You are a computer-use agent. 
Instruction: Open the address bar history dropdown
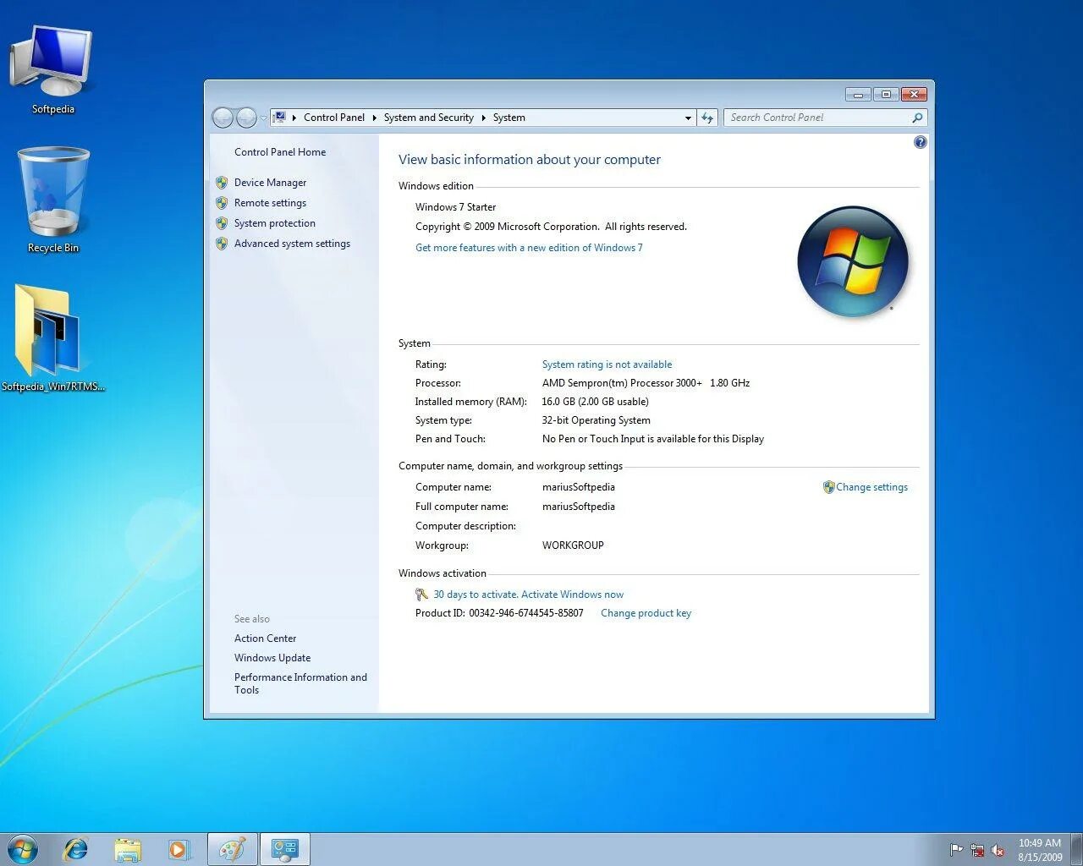[x=688, y=118]
